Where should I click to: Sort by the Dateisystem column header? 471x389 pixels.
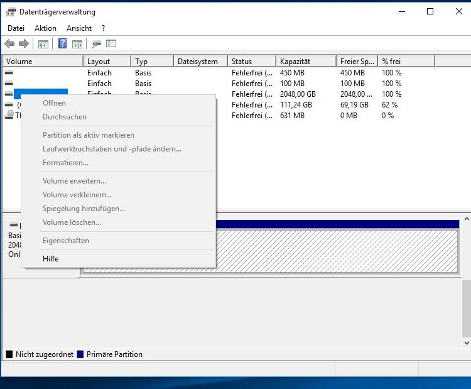pyautogui.click(x=200, y=62)
